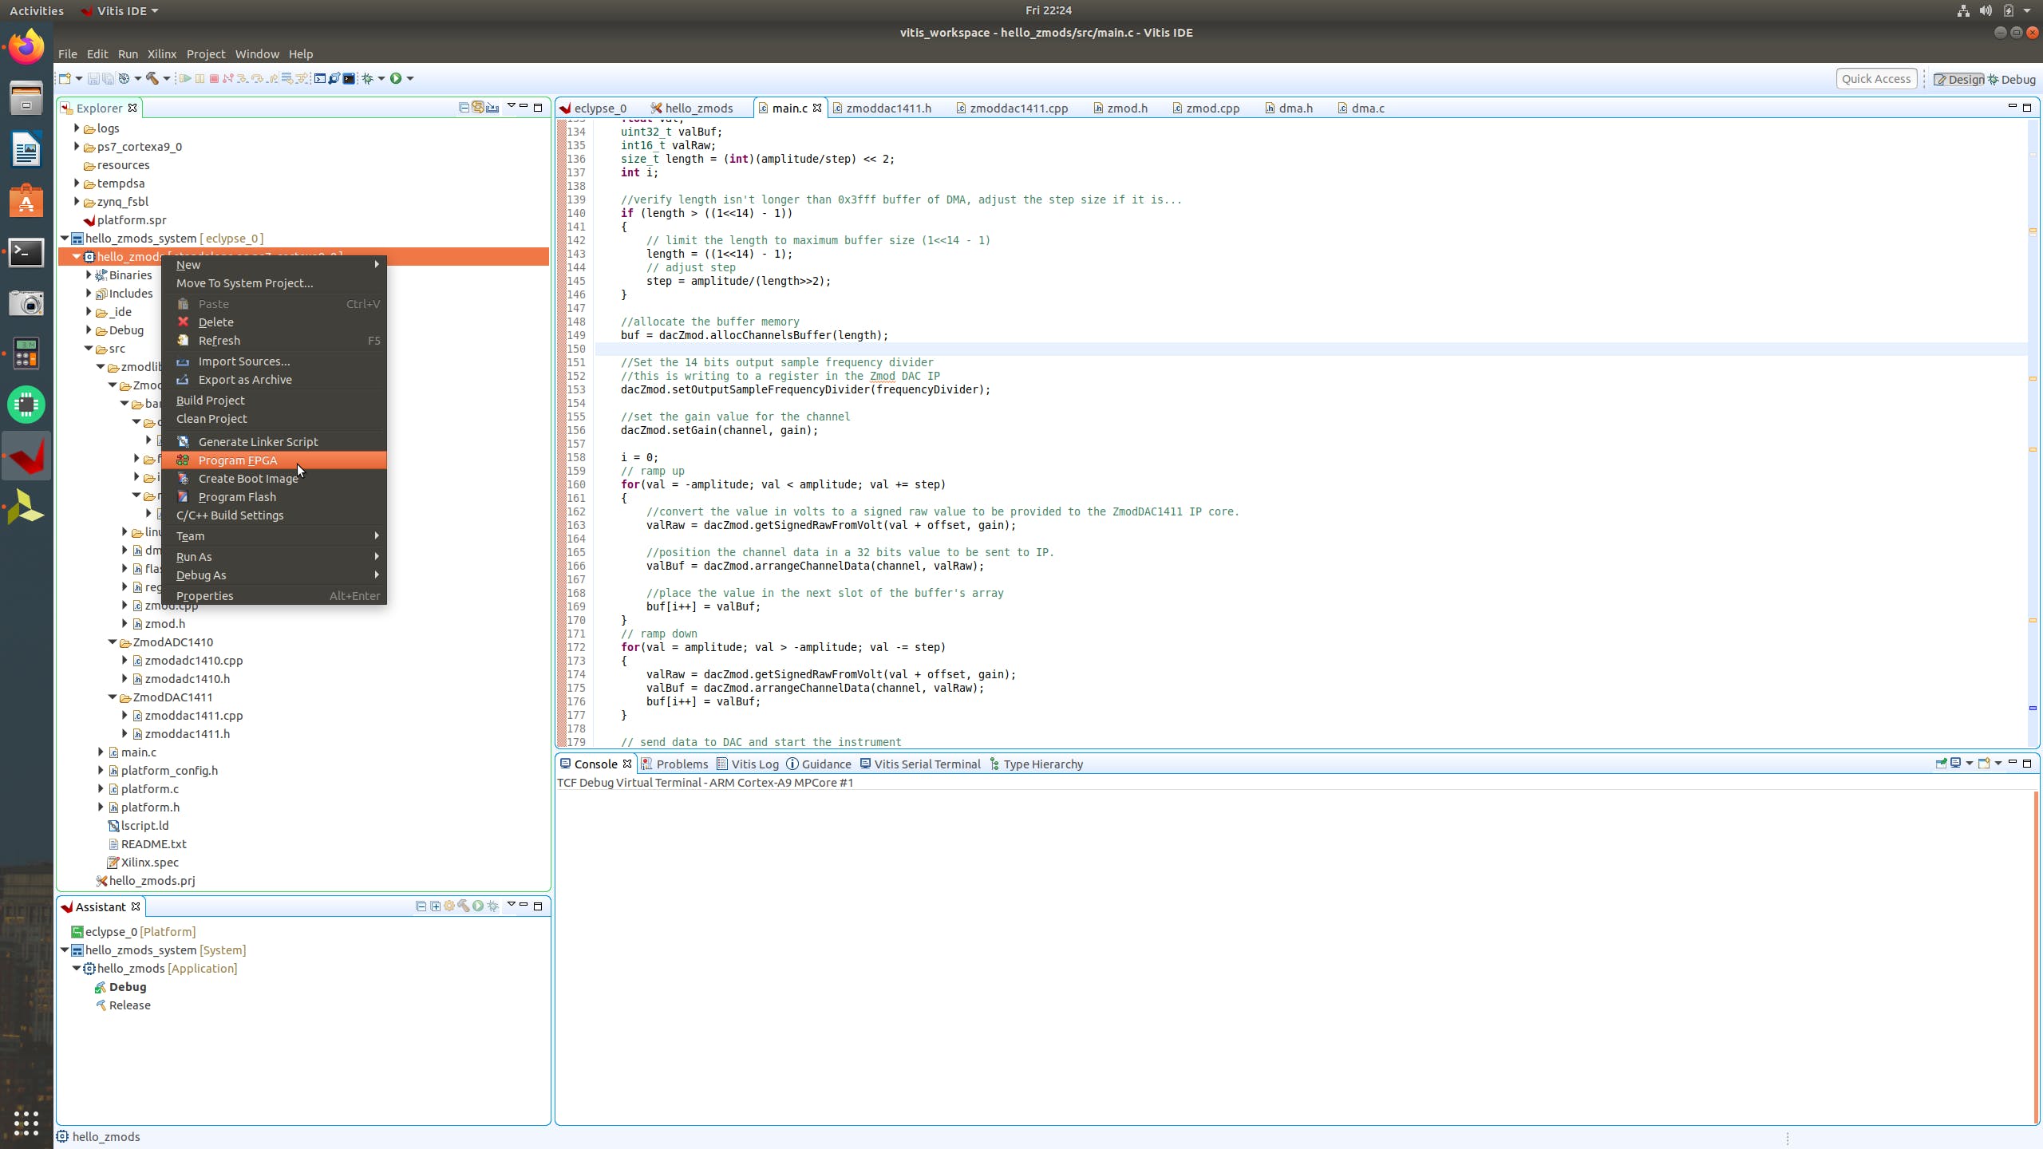This screenshot has height=1149, width=2043.
Task: Open Firefox from the Ubuntu dock
Action: pyautogui.click(x=26, y=47)
